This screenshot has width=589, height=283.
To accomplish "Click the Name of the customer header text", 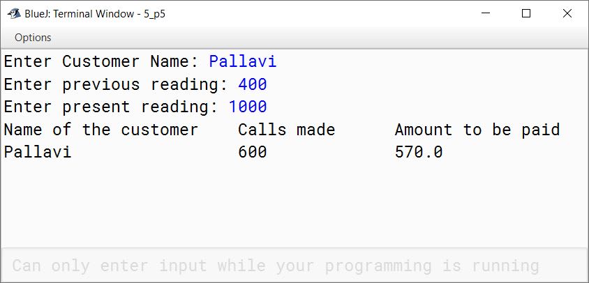I will tap(100, 130).
